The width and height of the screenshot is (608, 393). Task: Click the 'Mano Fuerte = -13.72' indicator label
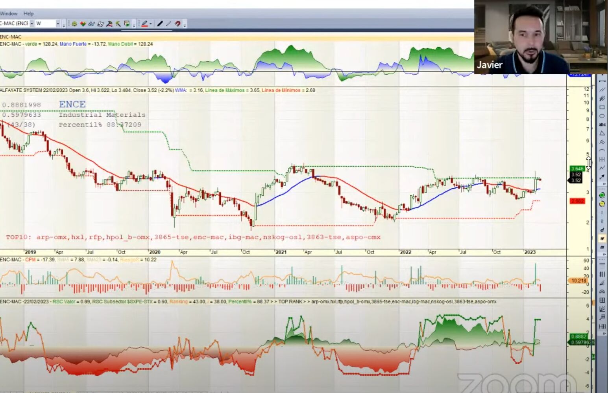point(83,44)
